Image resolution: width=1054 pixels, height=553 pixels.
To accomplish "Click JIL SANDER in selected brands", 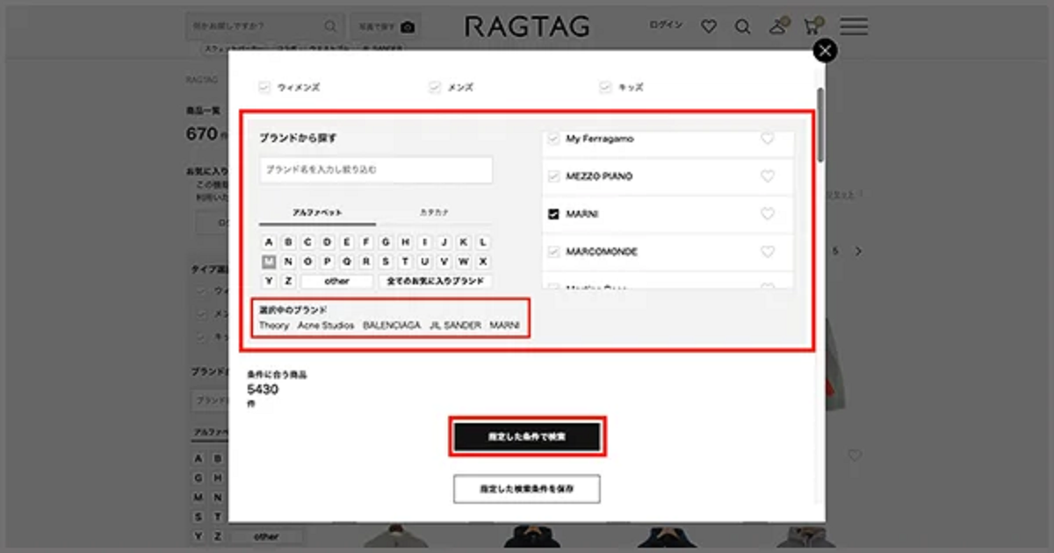I will coord(455,326).
